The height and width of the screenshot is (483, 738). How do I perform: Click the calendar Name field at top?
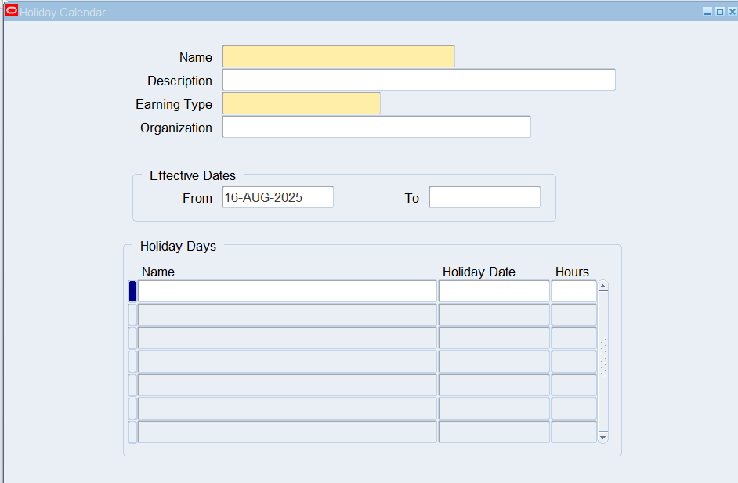pyautogui.click(x=338, y=56)
